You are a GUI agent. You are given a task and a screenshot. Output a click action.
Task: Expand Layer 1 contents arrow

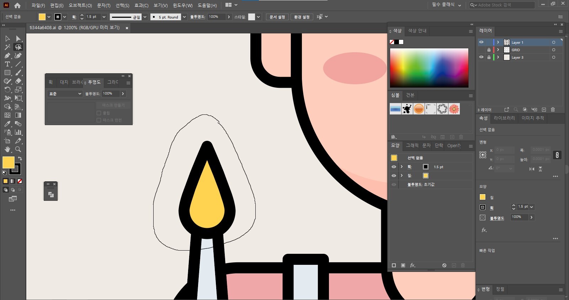(x=498, y=42)
